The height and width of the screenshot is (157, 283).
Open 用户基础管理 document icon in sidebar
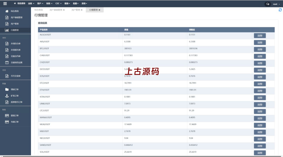pyautogui.click(x=7, y=17)
